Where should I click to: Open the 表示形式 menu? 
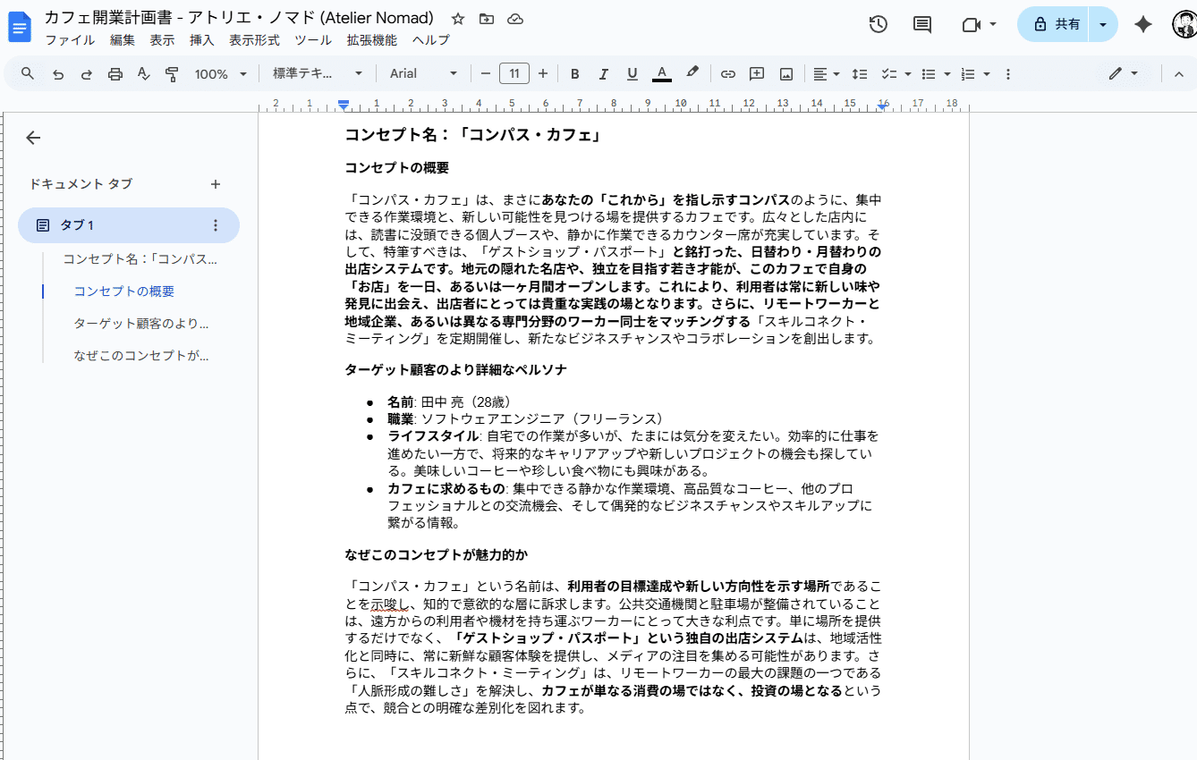tap(254, 40)
